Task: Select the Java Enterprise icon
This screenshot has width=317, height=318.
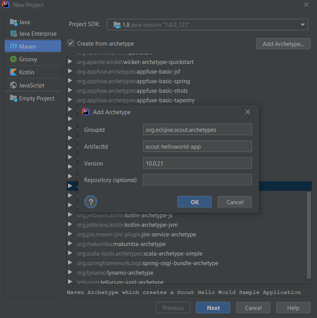Action: pyautogui.click(x=13, y=34)
